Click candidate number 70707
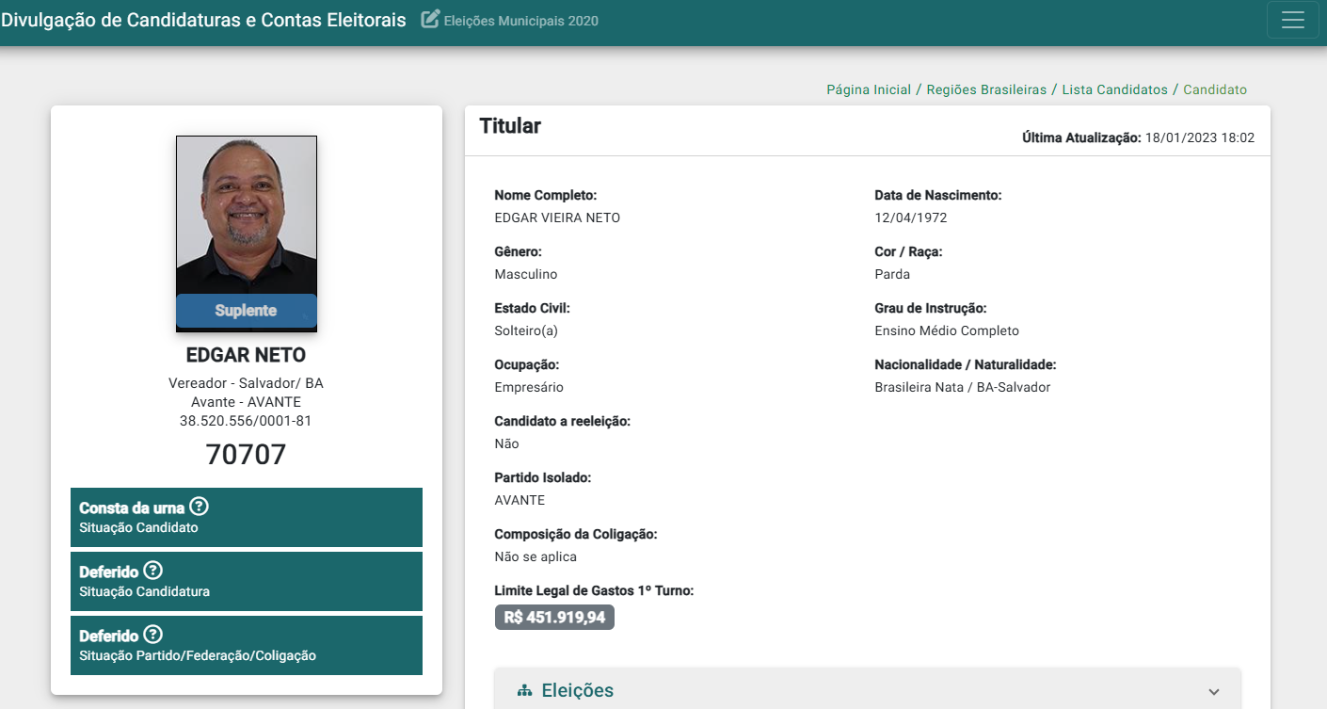The image size is (1327, 709). pos(246,455)
